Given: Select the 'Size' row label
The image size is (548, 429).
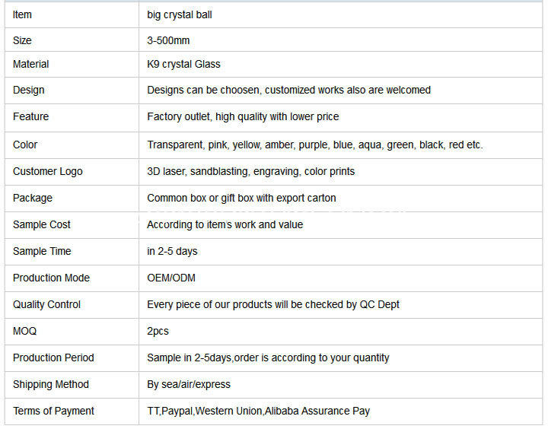Looking at the screenshot, I should (x=22, y=40).
